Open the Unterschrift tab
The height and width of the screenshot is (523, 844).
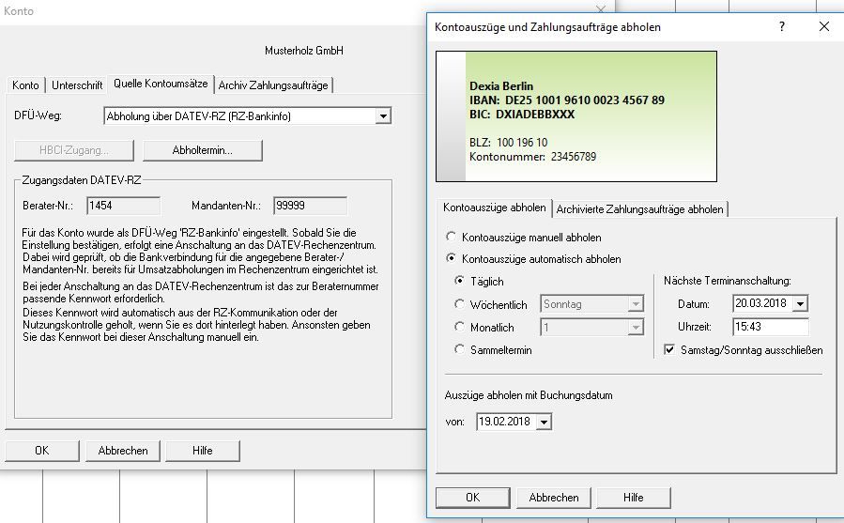click(x=76, y=85)
